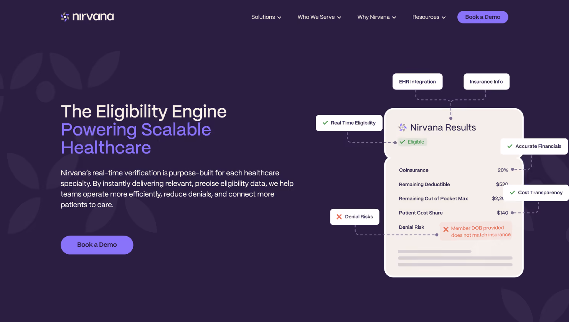The height and width of the screenshot is (322, 569).
Task: Click the Insurance Info tag
Action: pos(486,82)
